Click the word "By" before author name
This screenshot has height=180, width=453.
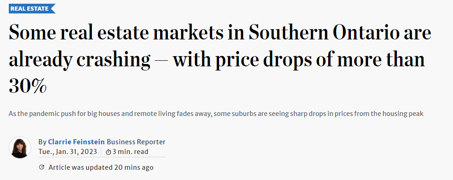(x=42, y=142)
